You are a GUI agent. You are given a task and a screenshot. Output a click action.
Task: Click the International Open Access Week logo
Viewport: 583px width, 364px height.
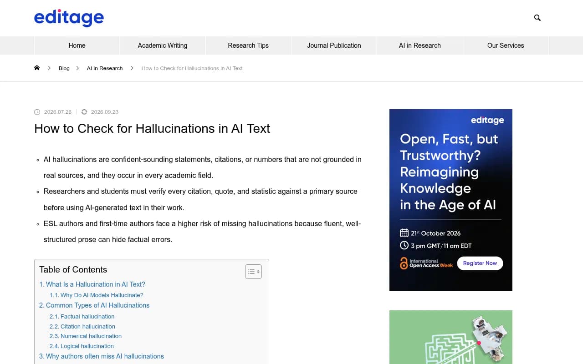(426, 263)
